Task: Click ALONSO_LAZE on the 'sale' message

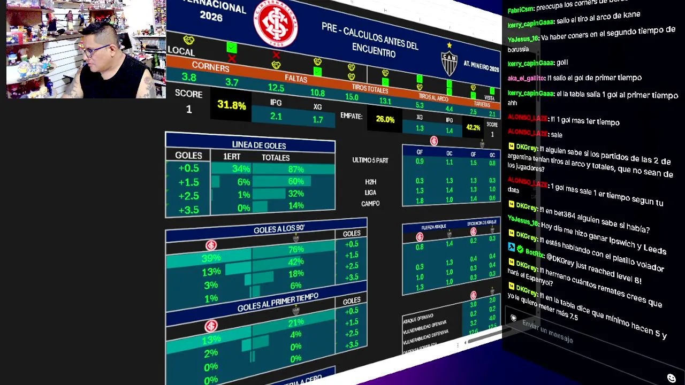Action: click(528, 133)
